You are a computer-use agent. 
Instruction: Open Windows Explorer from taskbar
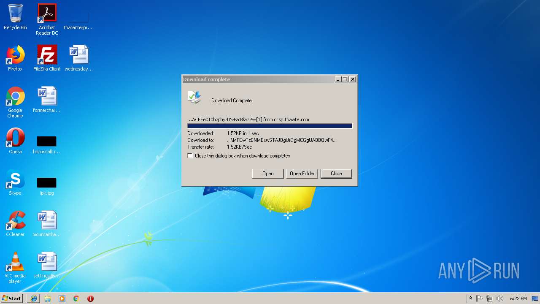tap(48, 299)
